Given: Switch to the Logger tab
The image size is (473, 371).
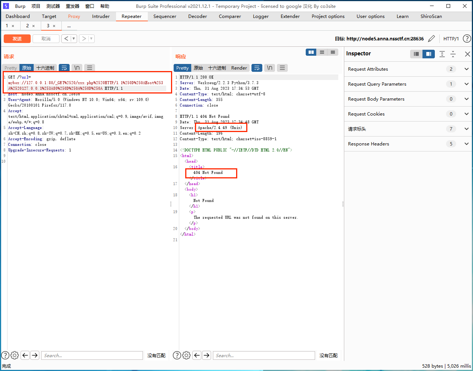Looking at the screenshot, I should (261, 16).
